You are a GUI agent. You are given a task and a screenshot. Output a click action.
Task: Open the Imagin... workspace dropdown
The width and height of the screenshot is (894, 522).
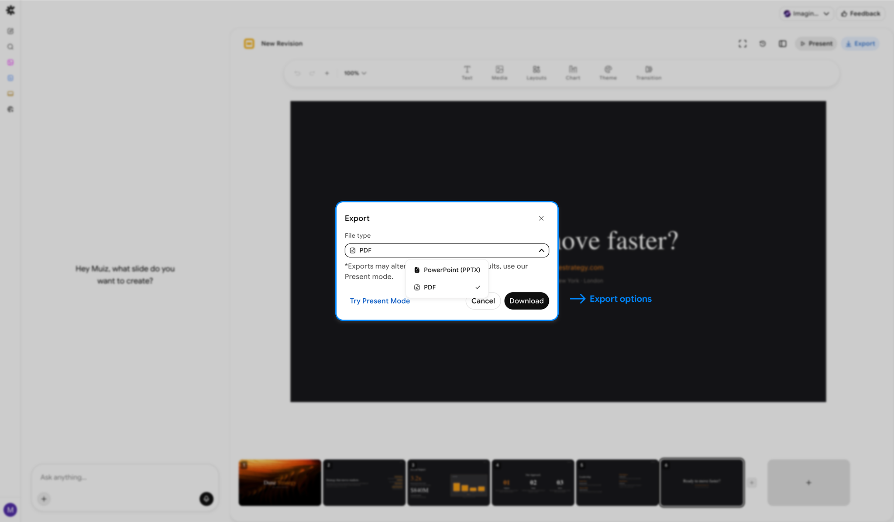806,14
